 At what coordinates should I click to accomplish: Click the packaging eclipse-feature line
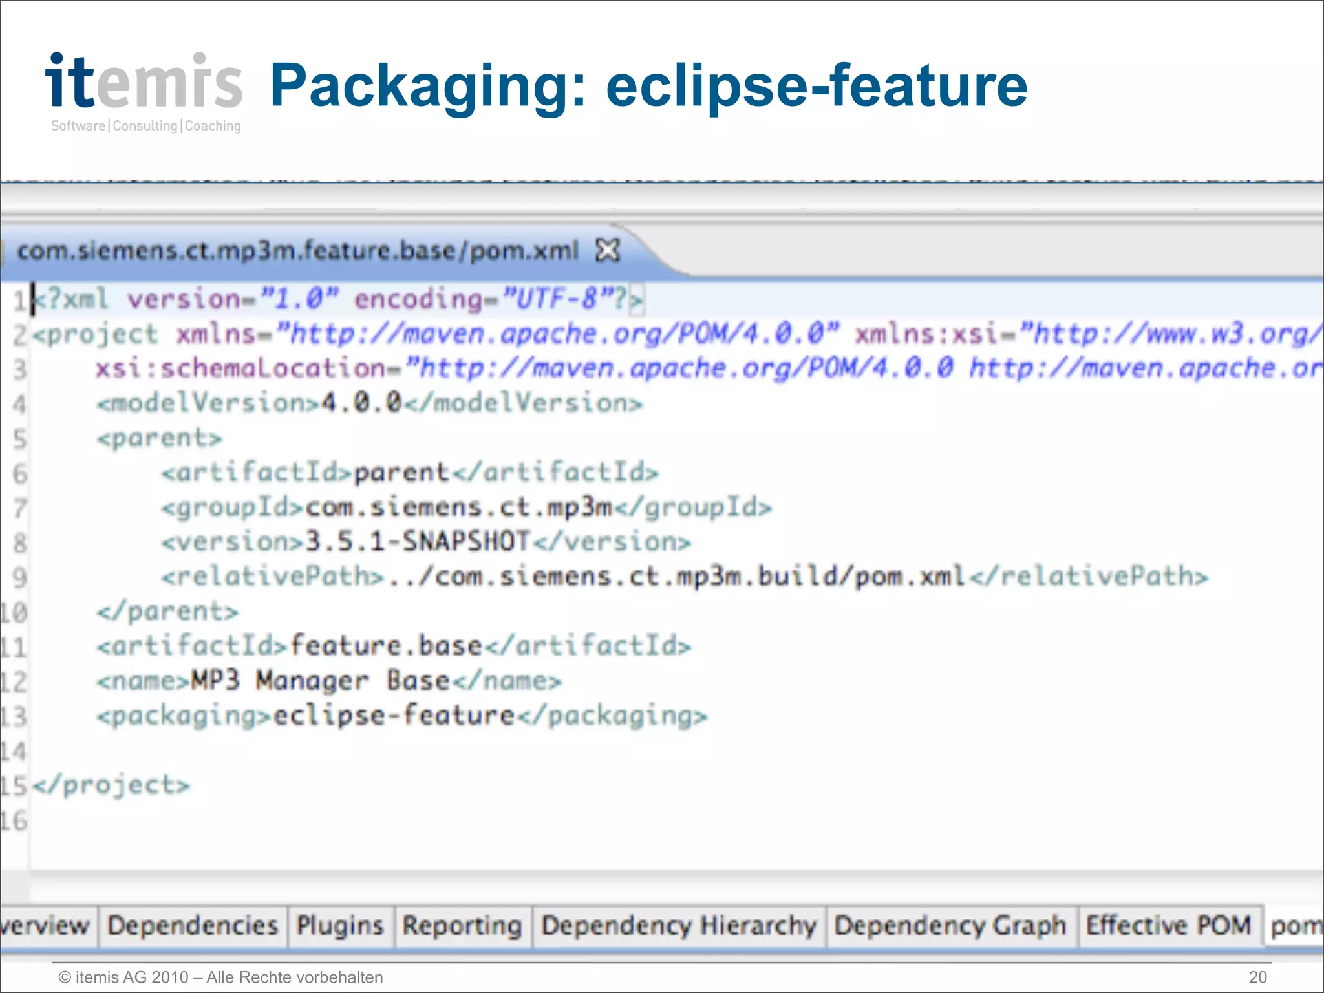coord(402,716)
